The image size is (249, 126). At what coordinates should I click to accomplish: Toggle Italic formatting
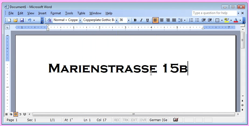141,20
